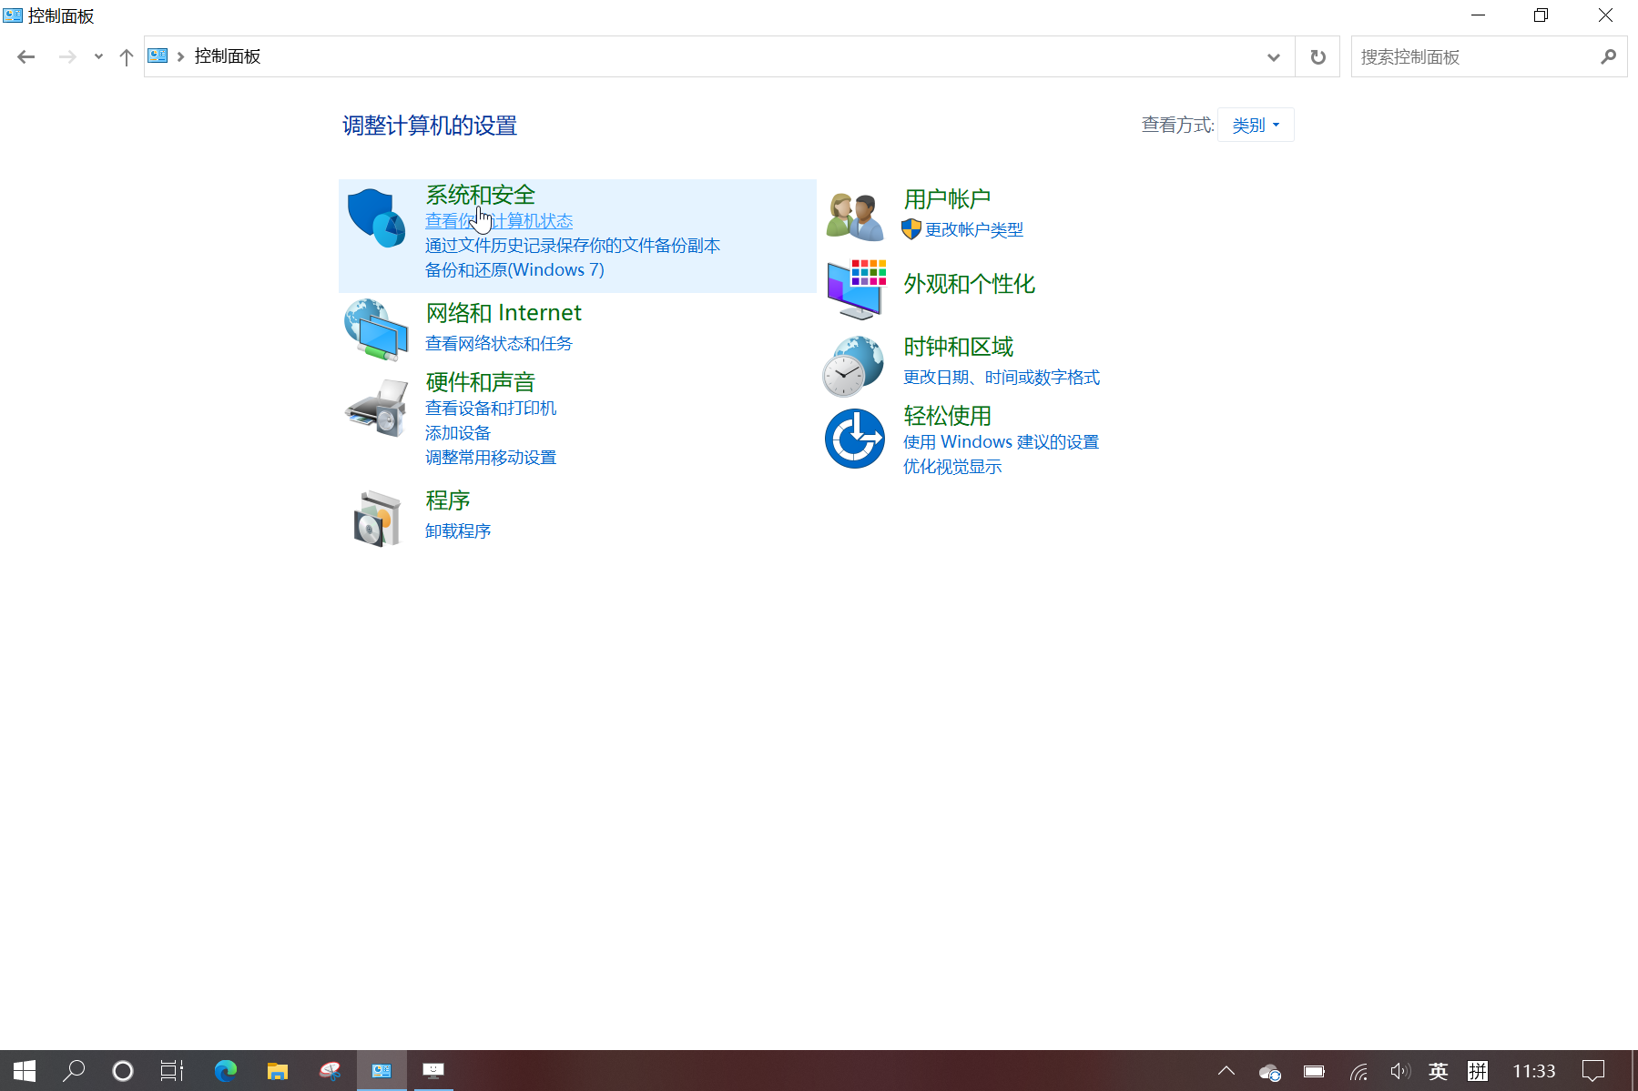
Task: Open 备份和还原(Windows 7) link
Action: 514,270
